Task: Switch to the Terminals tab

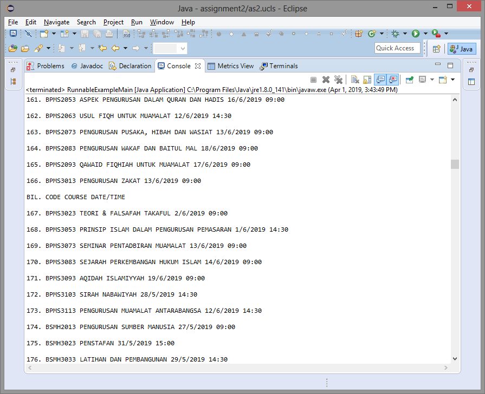Action: pos(279,66)
